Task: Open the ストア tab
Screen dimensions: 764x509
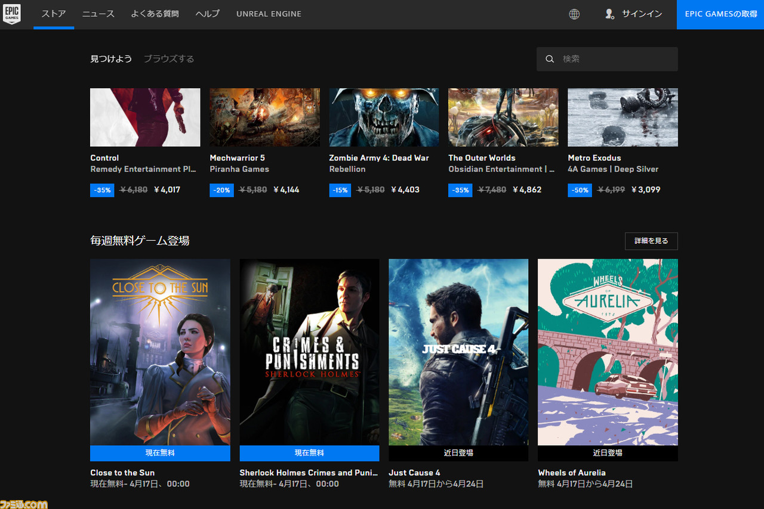Action: (x=54, y=14)
